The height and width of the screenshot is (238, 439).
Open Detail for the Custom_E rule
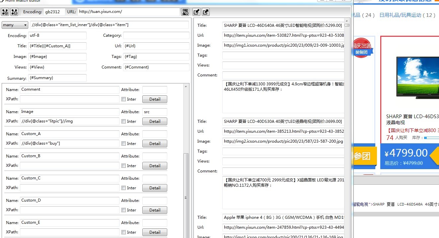click(x=155, y=232)
